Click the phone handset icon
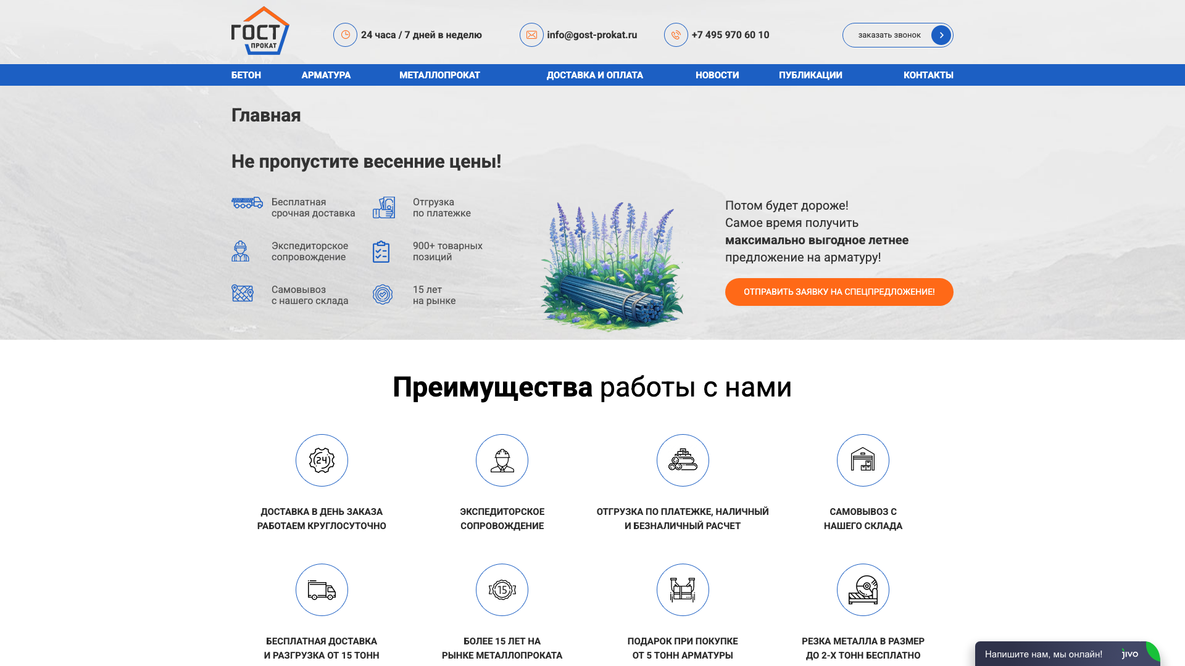The width and height of the screenshot is (1185, 666). 676,35
